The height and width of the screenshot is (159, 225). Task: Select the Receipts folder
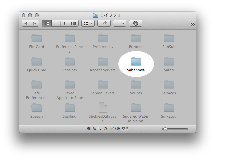click(x=70, y=61)
